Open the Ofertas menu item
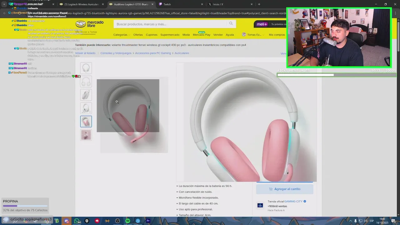This screenshot has height=225, width=400. coord(138,35)
